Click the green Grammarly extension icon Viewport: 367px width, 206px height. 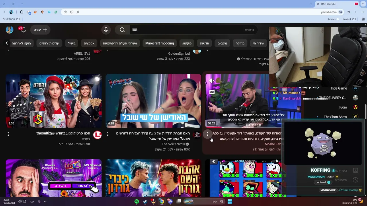[x=56, y=12]
